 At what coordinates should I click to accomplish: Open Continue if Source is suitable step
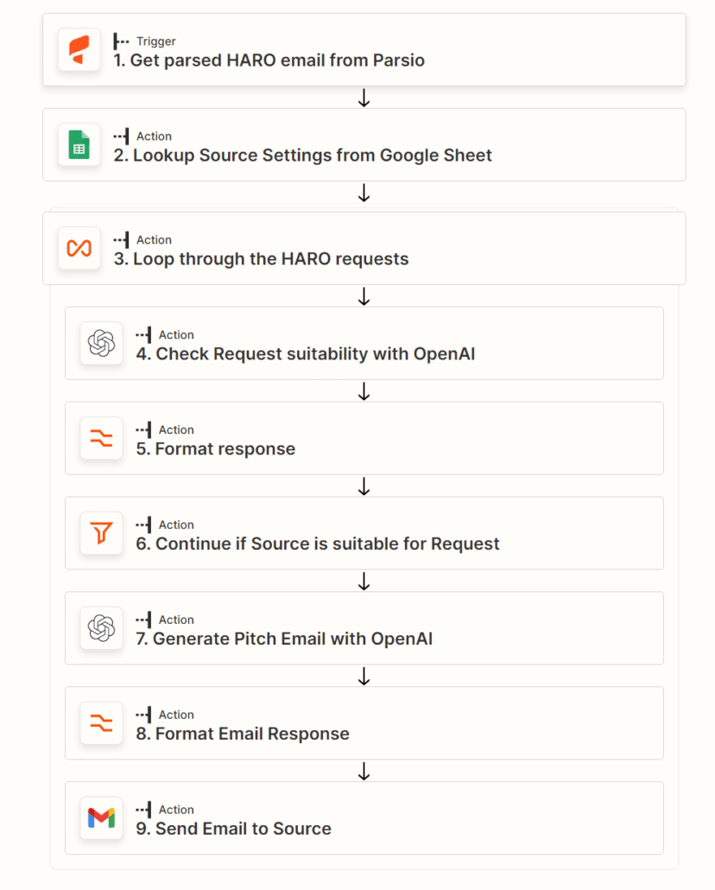364,533
